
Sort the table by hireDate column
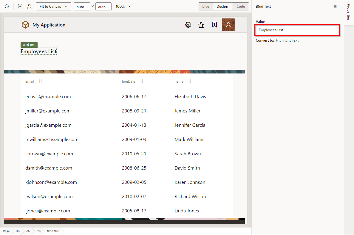click(142, 81)
